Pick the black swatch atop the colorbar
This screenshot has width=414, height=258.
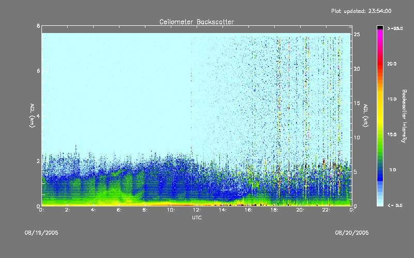pyautogui.click(x=380, y=27)
